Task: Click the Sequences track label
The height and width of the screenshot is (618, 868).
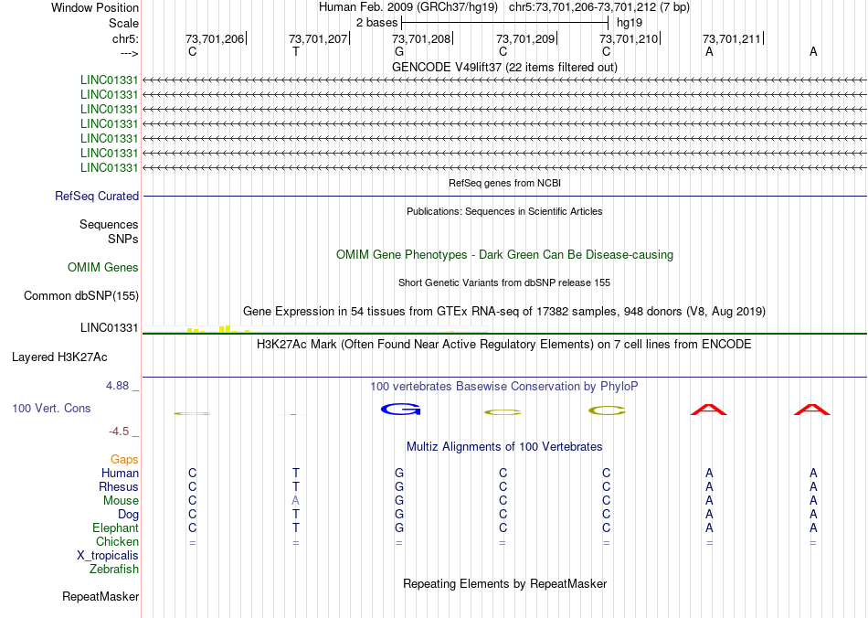Action: 109,224
